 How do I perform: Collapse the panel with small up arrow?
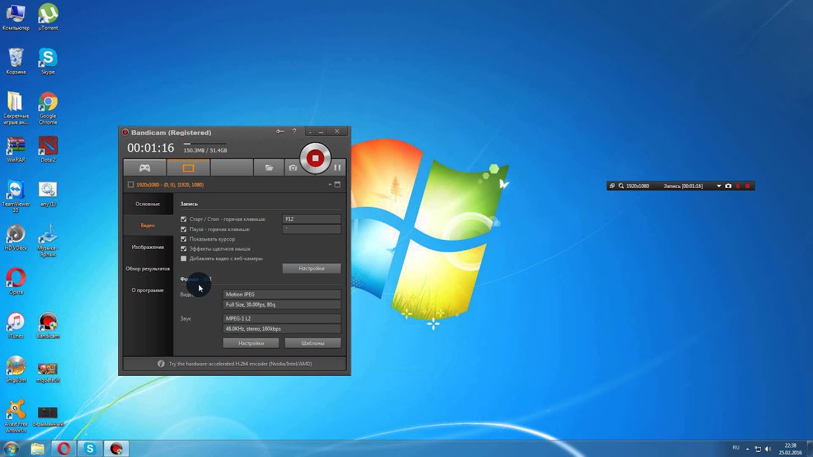[x=330, y=185]
